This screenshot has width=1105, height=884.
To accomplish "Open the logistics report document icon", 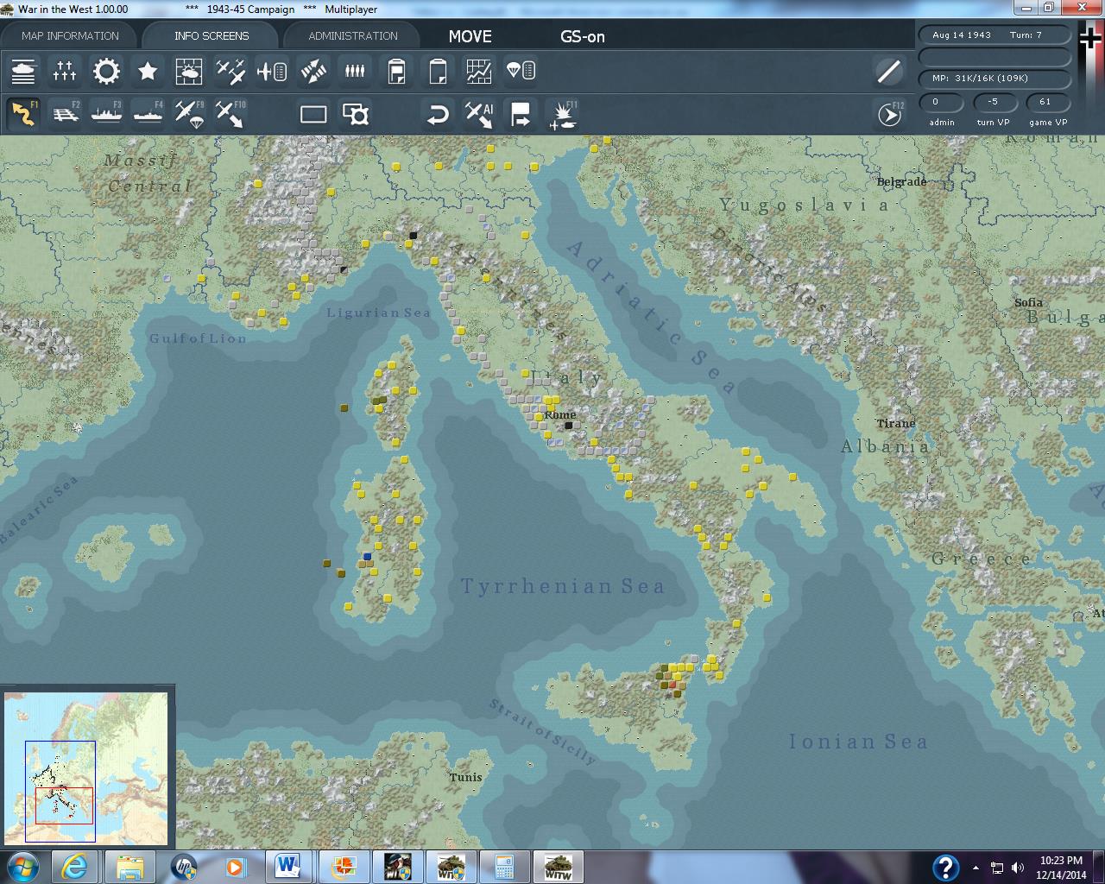I will coord(396,71).
